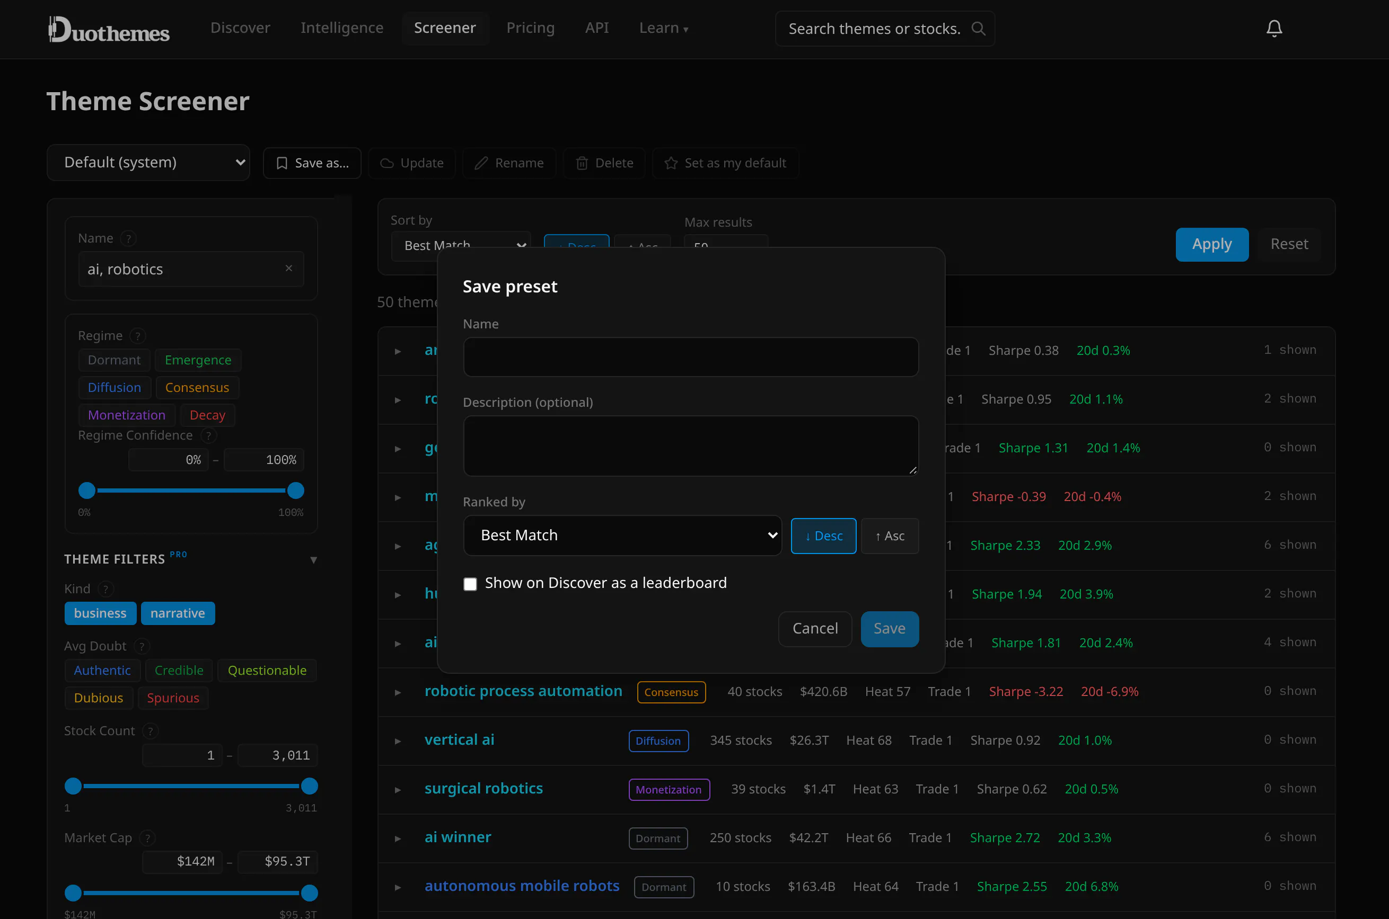
Task: Click the Rename pencil button
Action: click(x=509, y=163)
